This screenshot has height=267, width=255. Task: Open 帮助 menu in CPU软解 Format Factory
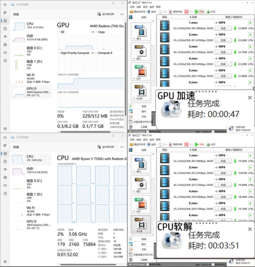[x=158, y=140]
